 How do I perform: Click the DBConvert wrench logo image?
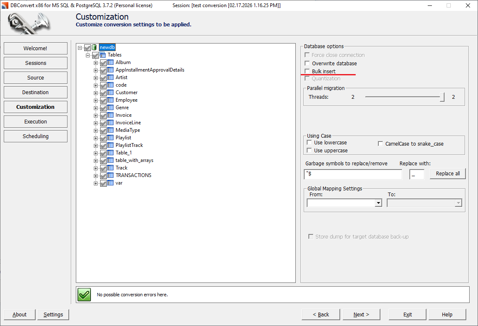point(29,23)
